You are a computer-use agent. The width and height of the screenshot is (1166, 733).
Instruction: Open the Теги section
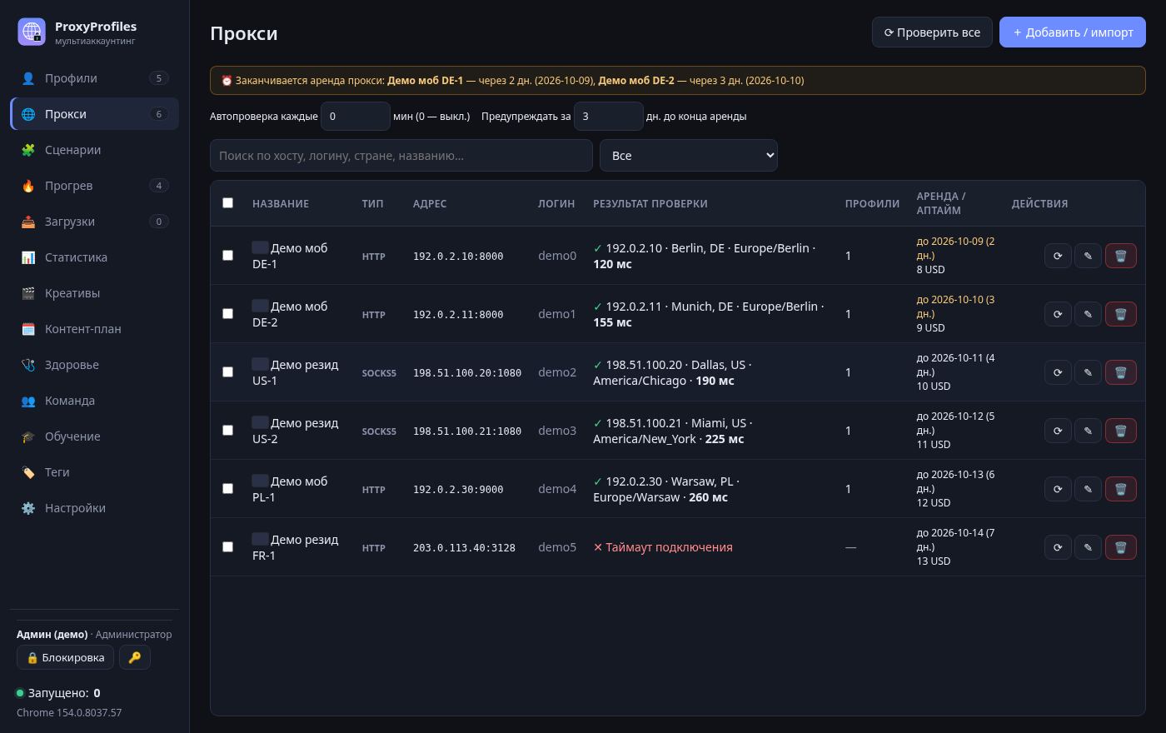point(94,472)
